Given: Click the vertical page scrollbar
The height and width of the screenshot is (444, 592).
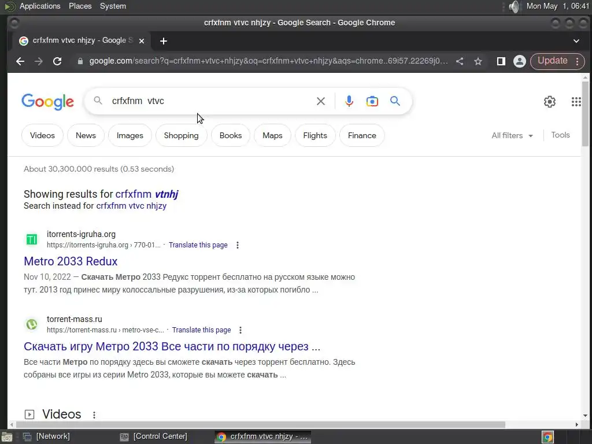Looking at the screenshot, I should pos(585,113).
